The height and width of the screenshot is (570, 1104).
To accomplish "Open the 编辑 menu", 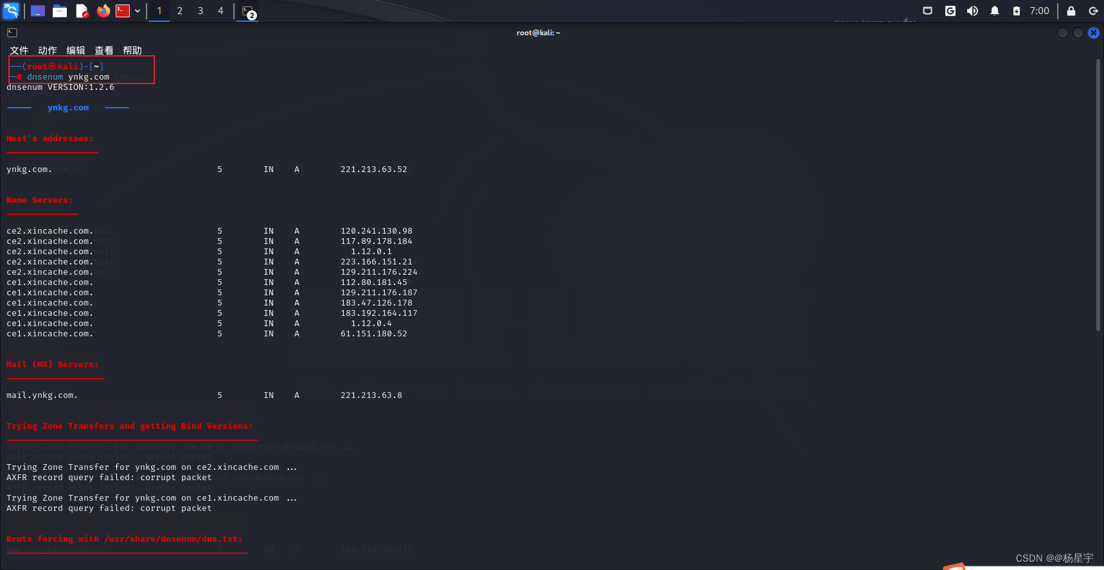I will pos(76,50).
